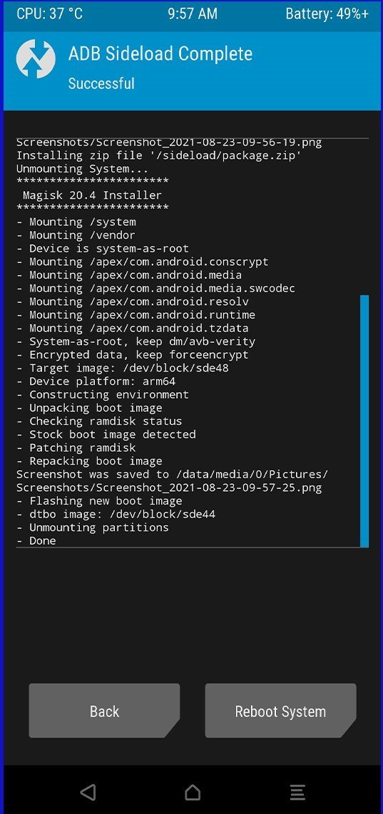The image size is (383, 814).
Task: Click the Reboot System button
Action: coord(280,711)
